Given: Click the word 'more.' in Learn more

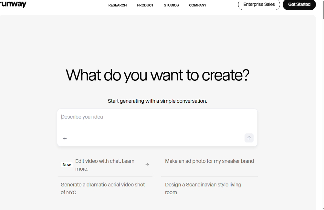Looking at the screenshot, I should coord(82,169).
